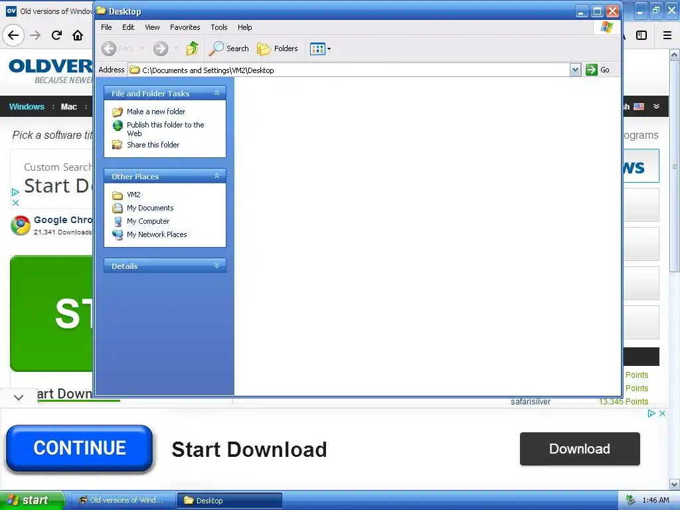Open the Views icon menu in toolbar
680x510 pixels.
321,48
